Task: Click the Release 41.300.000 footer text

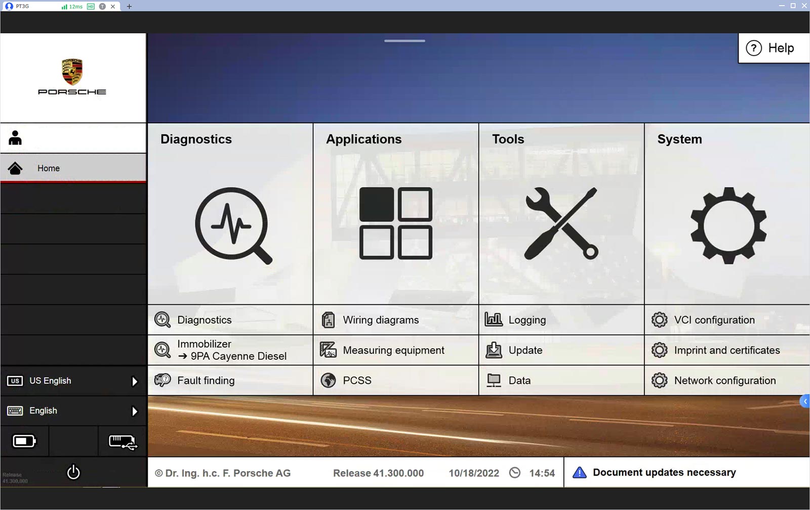Action: pyautogui.click(x=378, y=473)
